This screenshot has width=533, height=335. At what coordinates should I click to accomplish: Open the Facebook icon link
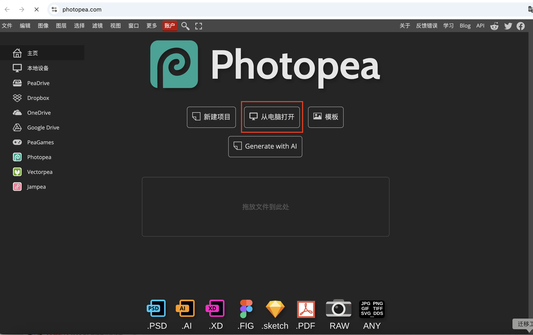point(520,26)
